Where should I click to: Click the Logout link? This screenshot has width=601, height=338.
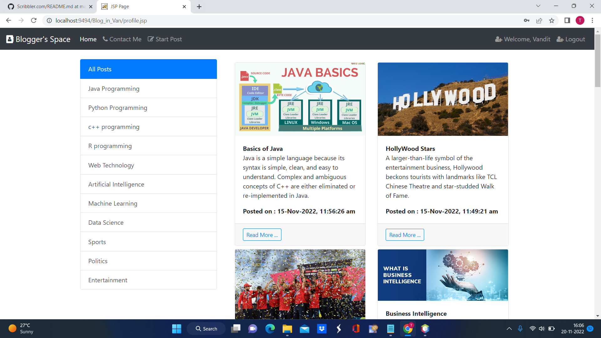[571, 39]
